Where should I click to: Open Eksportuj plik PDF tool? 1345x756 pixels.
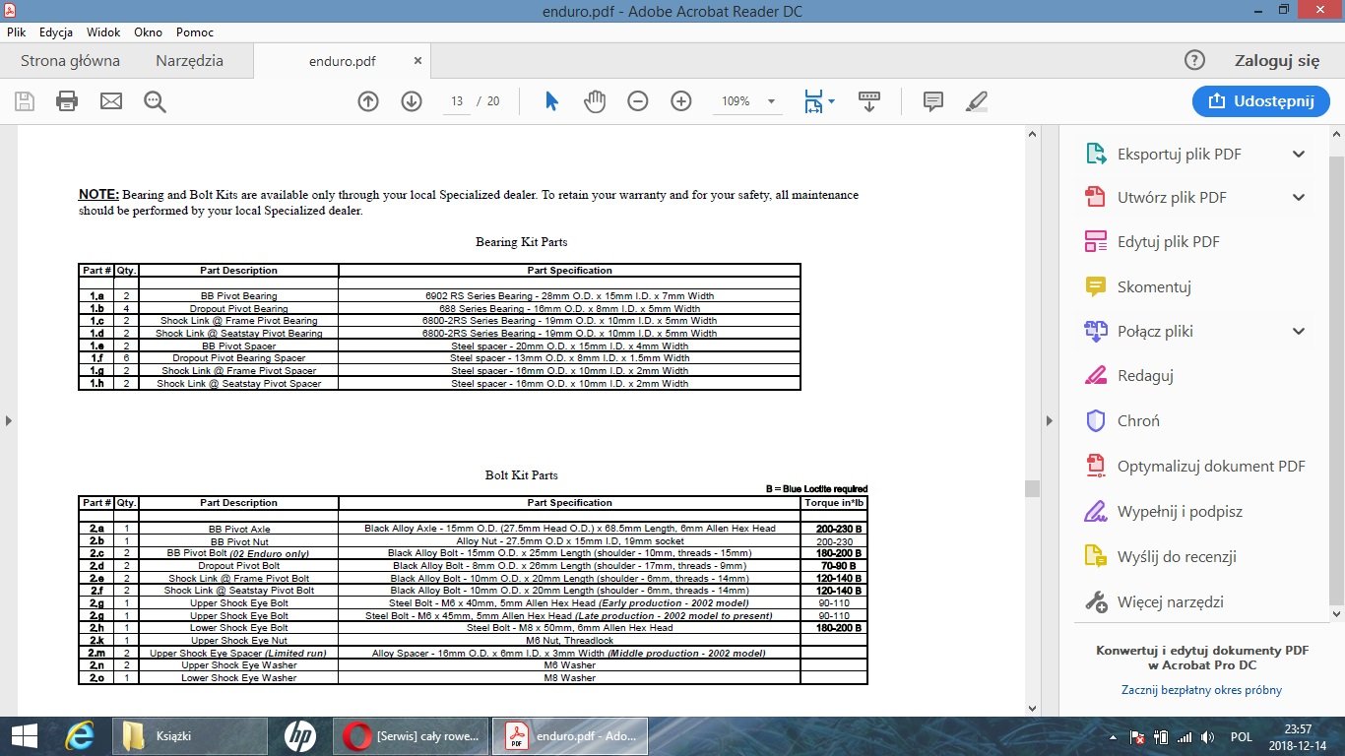tap(1180, 154)
